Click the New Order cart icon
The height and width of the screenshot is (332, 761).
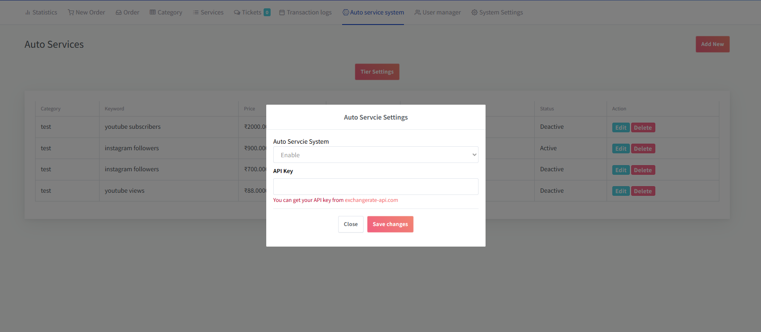click(71, 12)
